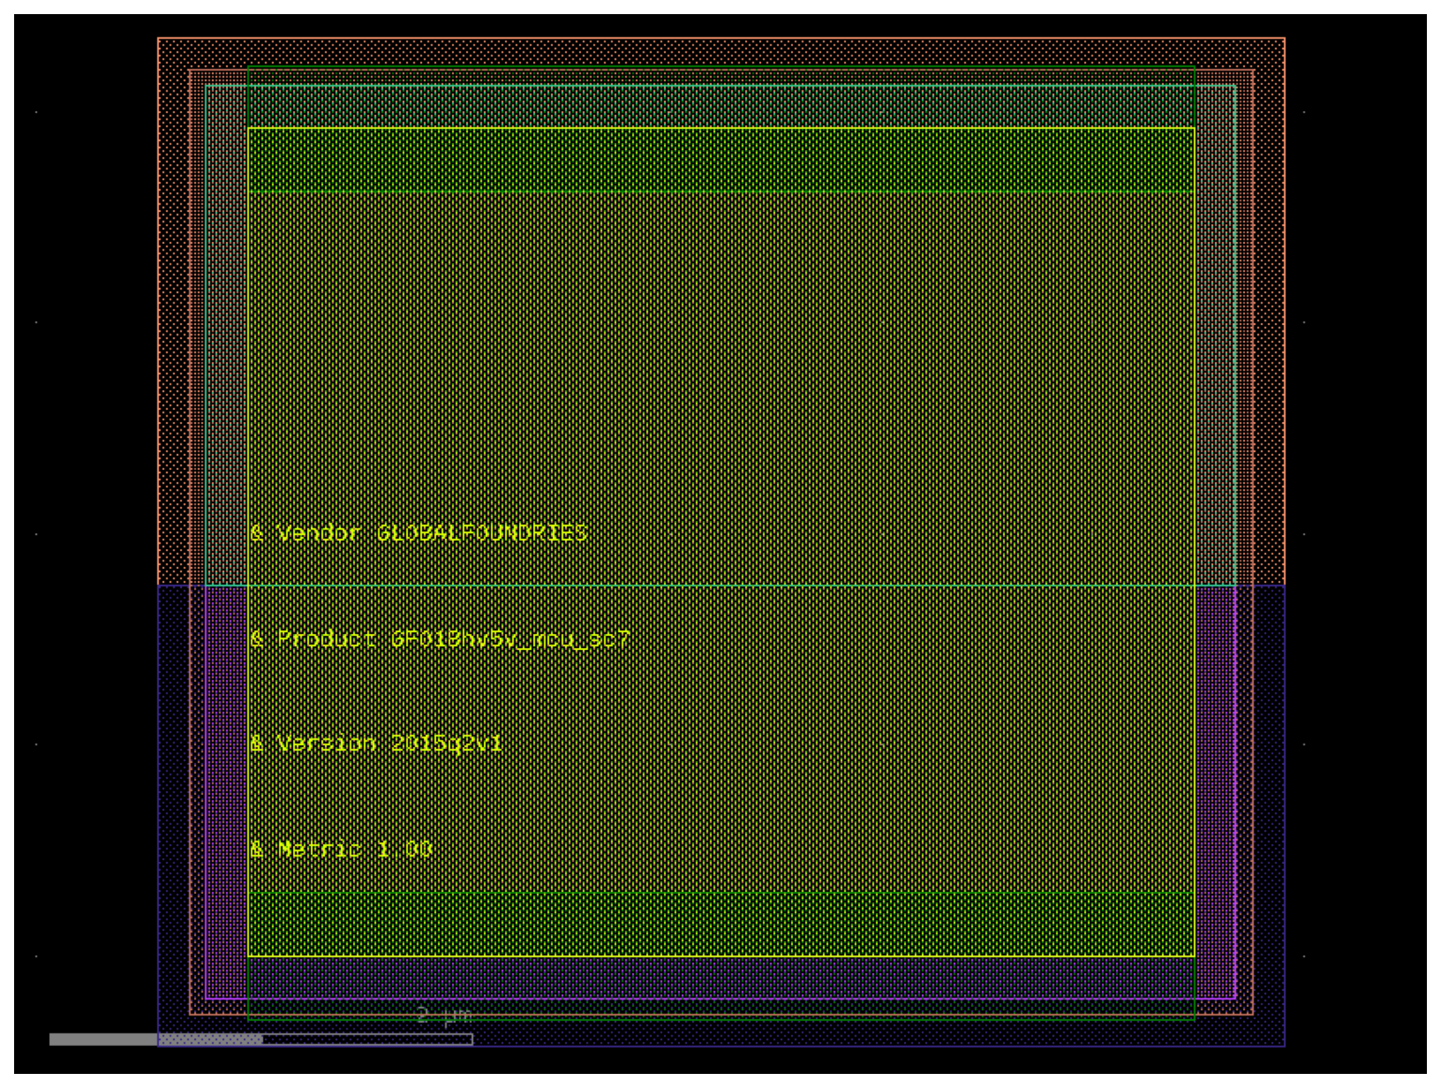Image resolution: width=1441 pixels, height=1088 pixels.
Task: Click the 2 µm scale bar
Action: [x=261, y=1039]
